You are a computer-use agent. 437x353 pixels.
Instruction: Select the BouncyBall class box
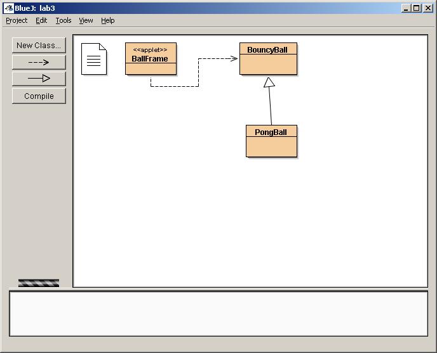point(269,59)
